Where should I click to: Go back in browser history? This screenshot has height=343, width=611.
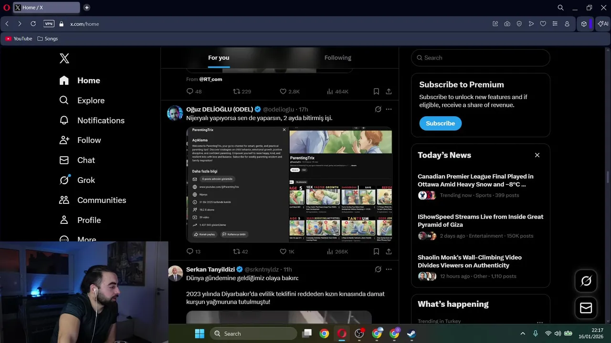pyautogui.click(x=7, y=24)
